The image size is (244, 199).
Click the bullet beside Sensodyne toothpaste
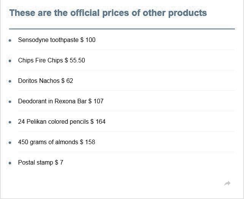[x=10, y=40]
